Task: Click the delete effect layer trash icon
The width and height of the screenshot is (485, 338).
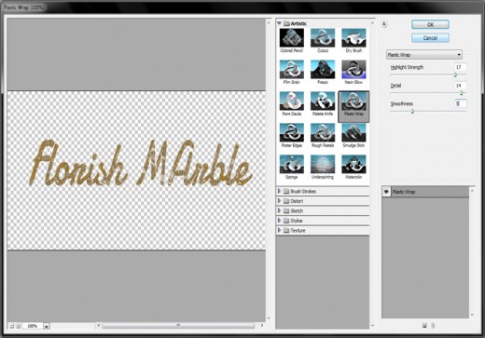Action: tap(433, 325)
